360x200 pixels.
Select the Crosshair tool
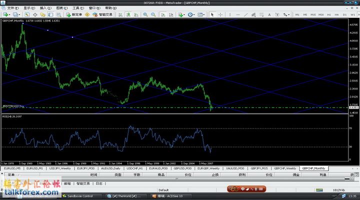point(220,14)
